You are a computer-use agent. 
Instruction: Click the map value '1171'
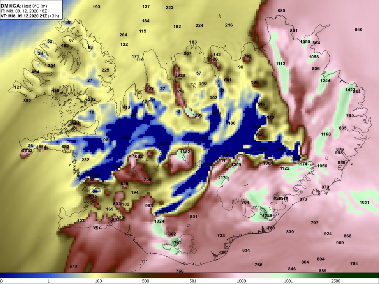223,178
